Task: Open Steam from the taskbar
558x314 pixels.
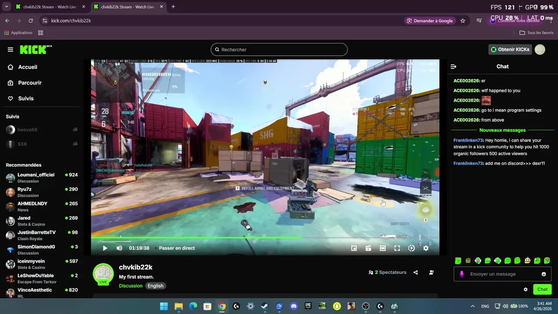Action: coord(265,306)
